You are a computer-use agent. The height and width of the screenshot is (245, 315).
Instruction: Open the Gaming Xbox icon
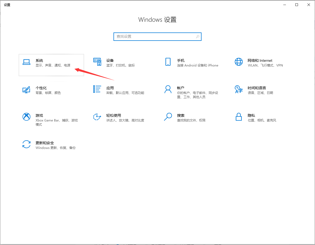click(x=26, y=117)
